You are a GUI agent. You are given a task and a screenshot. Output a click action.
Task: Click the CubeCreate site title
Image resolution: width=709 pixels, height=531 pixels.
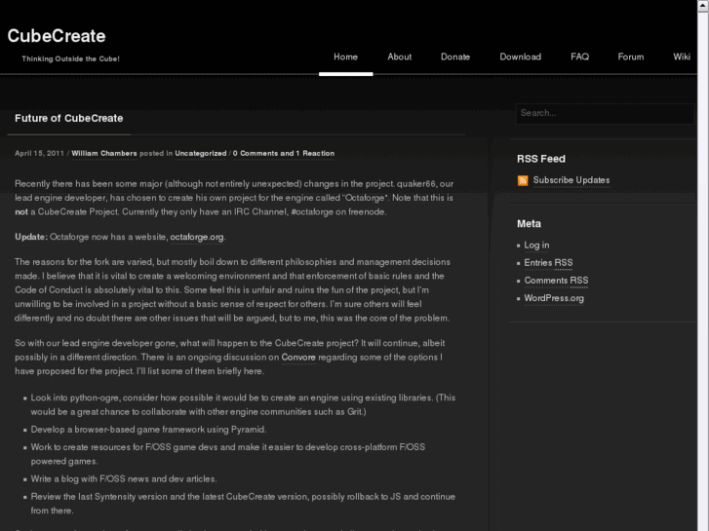57,36
